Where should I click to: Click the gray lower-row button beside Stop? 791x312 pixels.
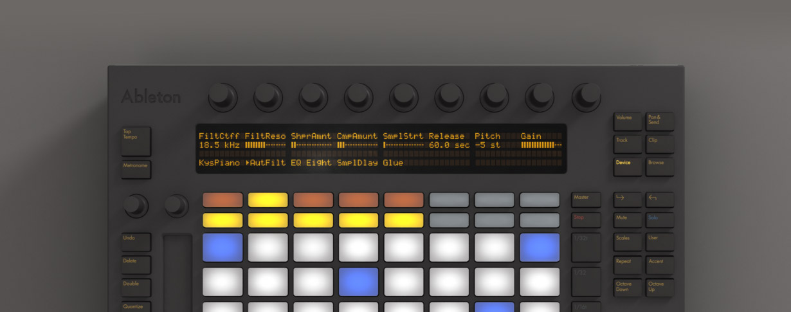(x=540, y=220)
